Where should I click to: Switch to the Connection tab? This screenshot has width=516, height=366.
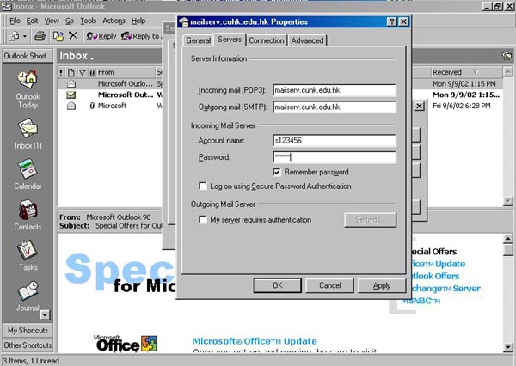pos(267,40)
